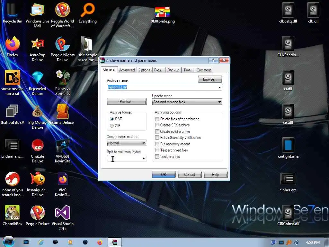The image size is (329, 247).
Task: Launch Insaniquarium Deluxe icon
Action: (x=37, y=184)
